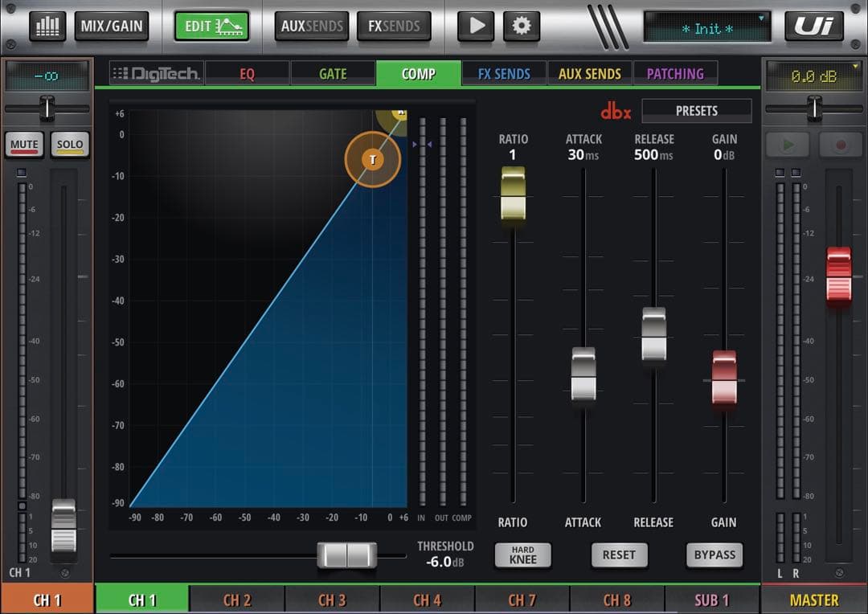The height and width of the screenshot is (614, 868).
Task: Open the AUX SENDS tab
Action: 590,74
